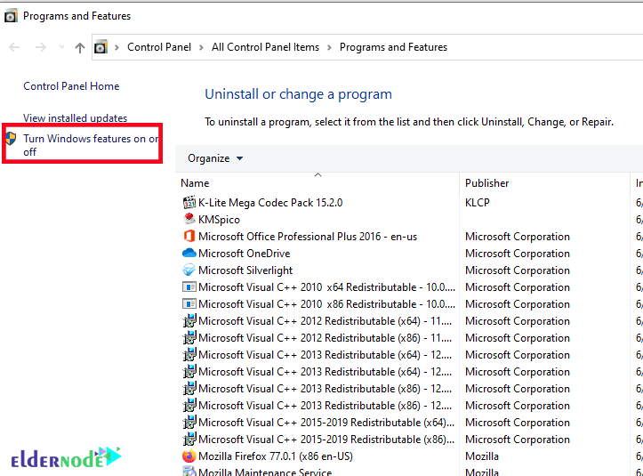Sort programs by Name column header
This screenshot has height=476, width=643.
click(x=195, y=183)
